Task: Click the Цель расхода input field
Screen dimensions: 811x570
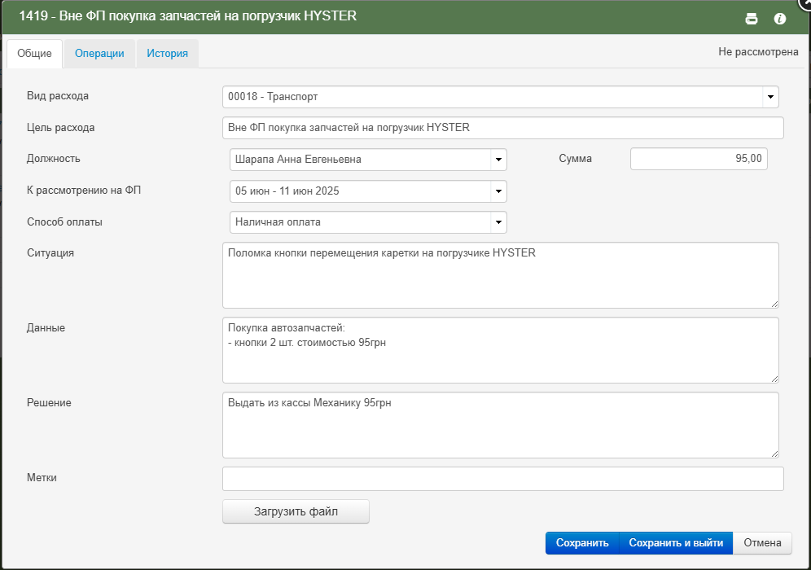Action: point(502,128)
